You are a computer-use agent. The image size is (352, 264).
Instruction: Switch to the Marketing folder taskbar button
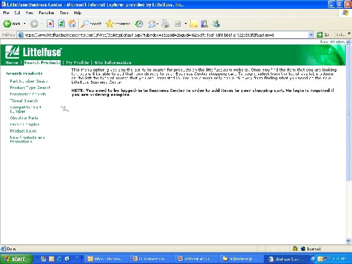tap(242, 259)
